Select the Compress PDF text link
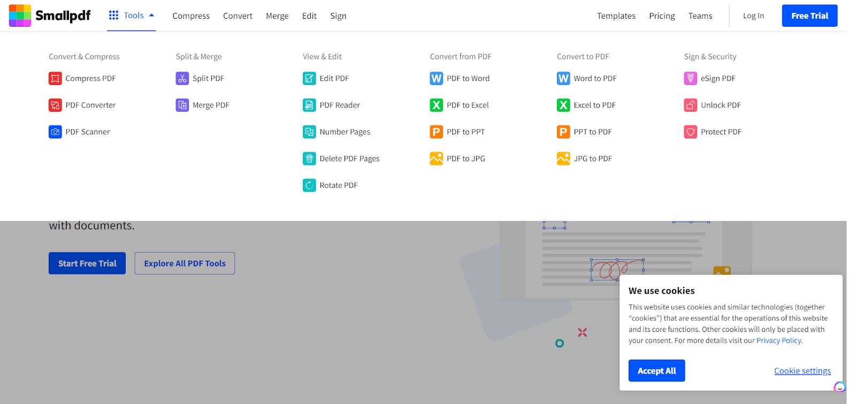 (x=91, y=79)
